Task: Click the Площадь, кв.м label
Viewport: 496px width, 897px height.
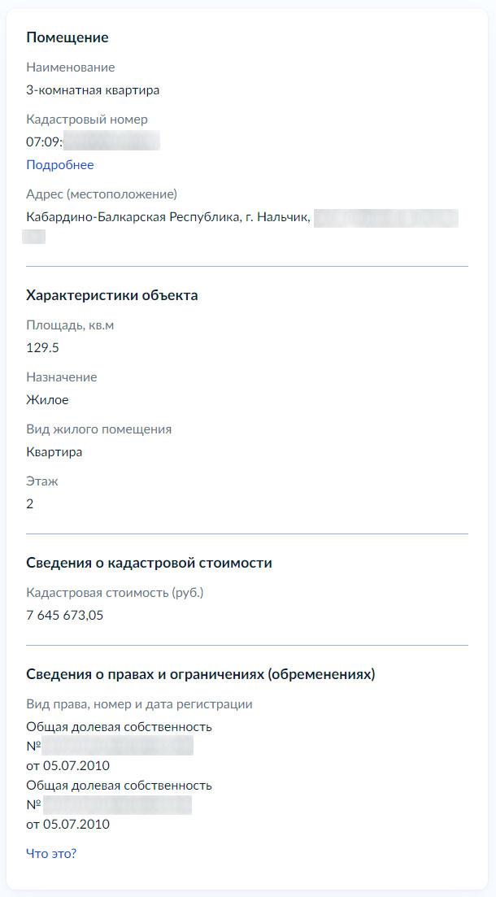Action: (x=70, y=325)
